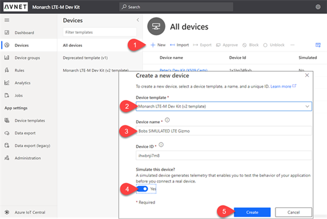Go to Rules in the sidebar
Viewport: 327px width, 219px height.
pos(21,70)
